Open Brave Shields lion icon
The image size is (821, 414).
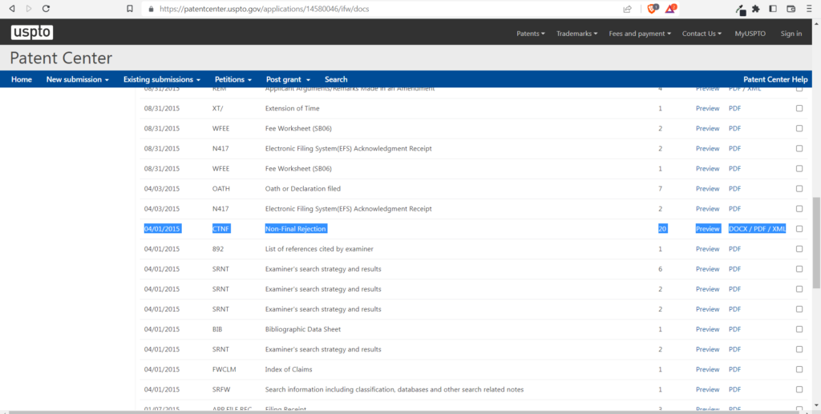pyautogui.click(x=653, y=9)
